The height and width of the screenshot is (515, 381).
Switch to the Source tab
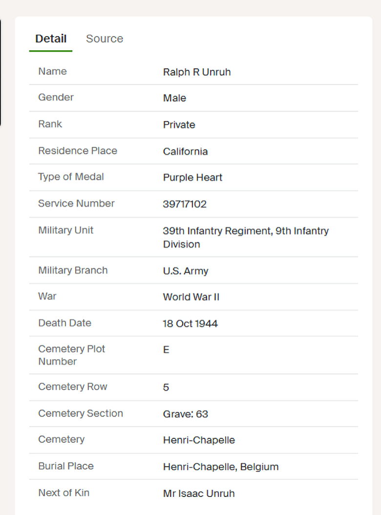[104, 39]
